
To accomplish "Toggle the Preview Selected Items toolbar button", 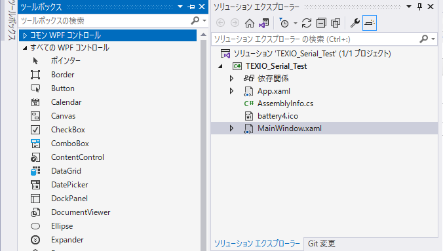I will pyautogui.click(x=370, y=23).
